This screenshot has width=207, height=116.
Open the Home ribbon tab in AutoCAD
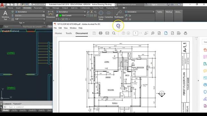point(10,8)
